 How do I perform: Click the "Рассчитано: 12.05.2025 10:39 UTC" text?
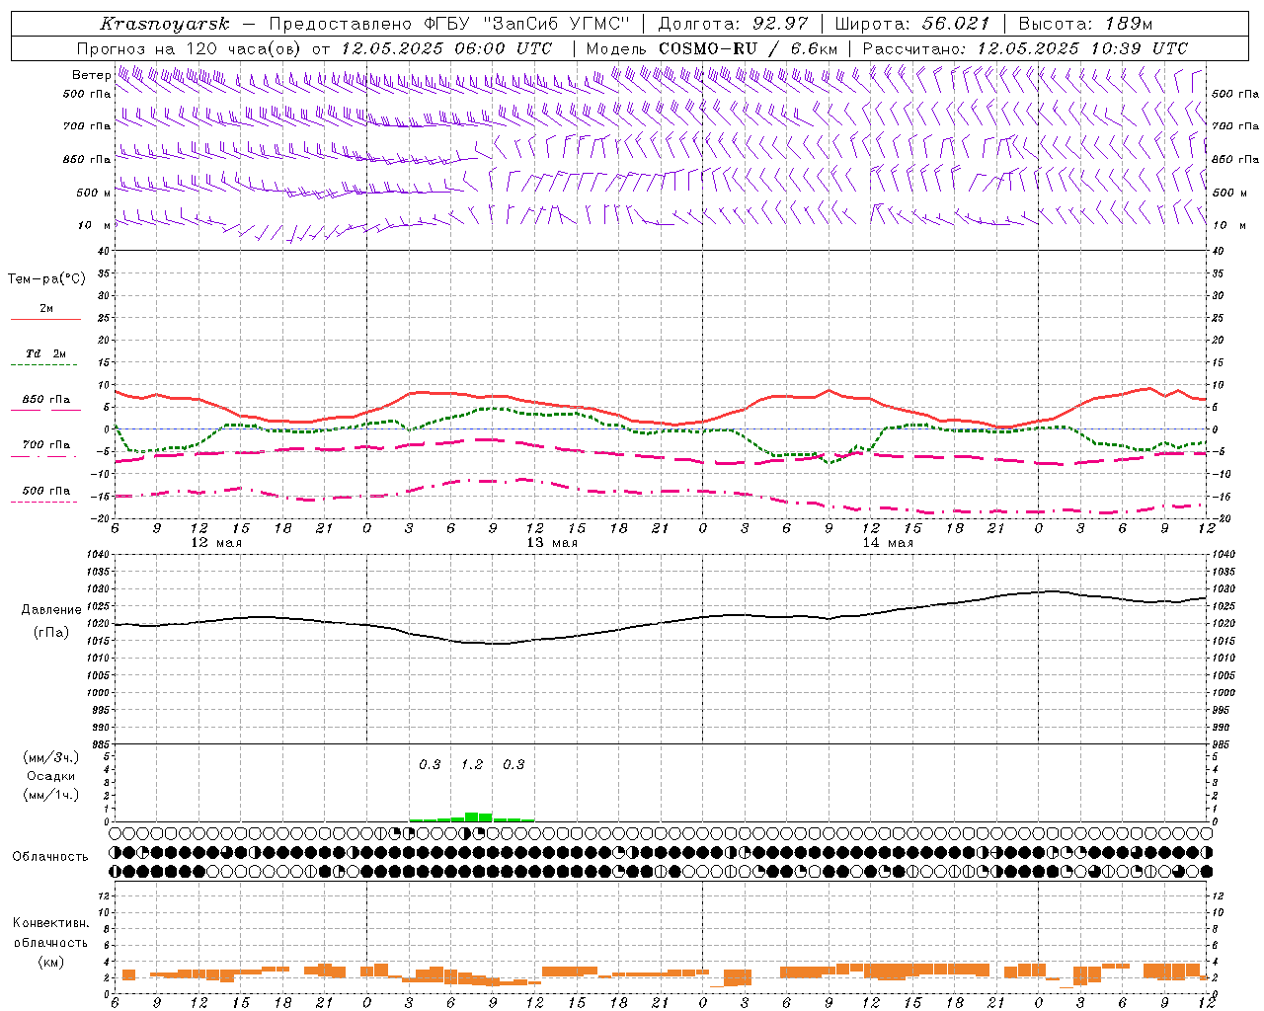point(1025,48)
